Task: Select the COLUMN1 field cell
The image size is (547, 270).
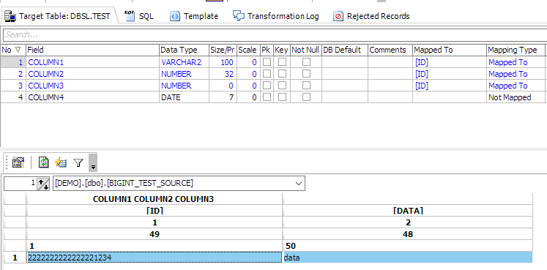Action: (92, 62)
